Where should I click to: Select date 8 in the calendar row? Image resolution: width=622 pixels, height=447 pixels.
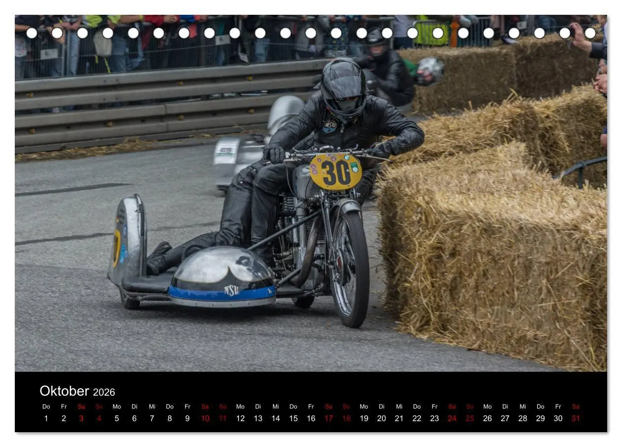[x=170, y=418]
